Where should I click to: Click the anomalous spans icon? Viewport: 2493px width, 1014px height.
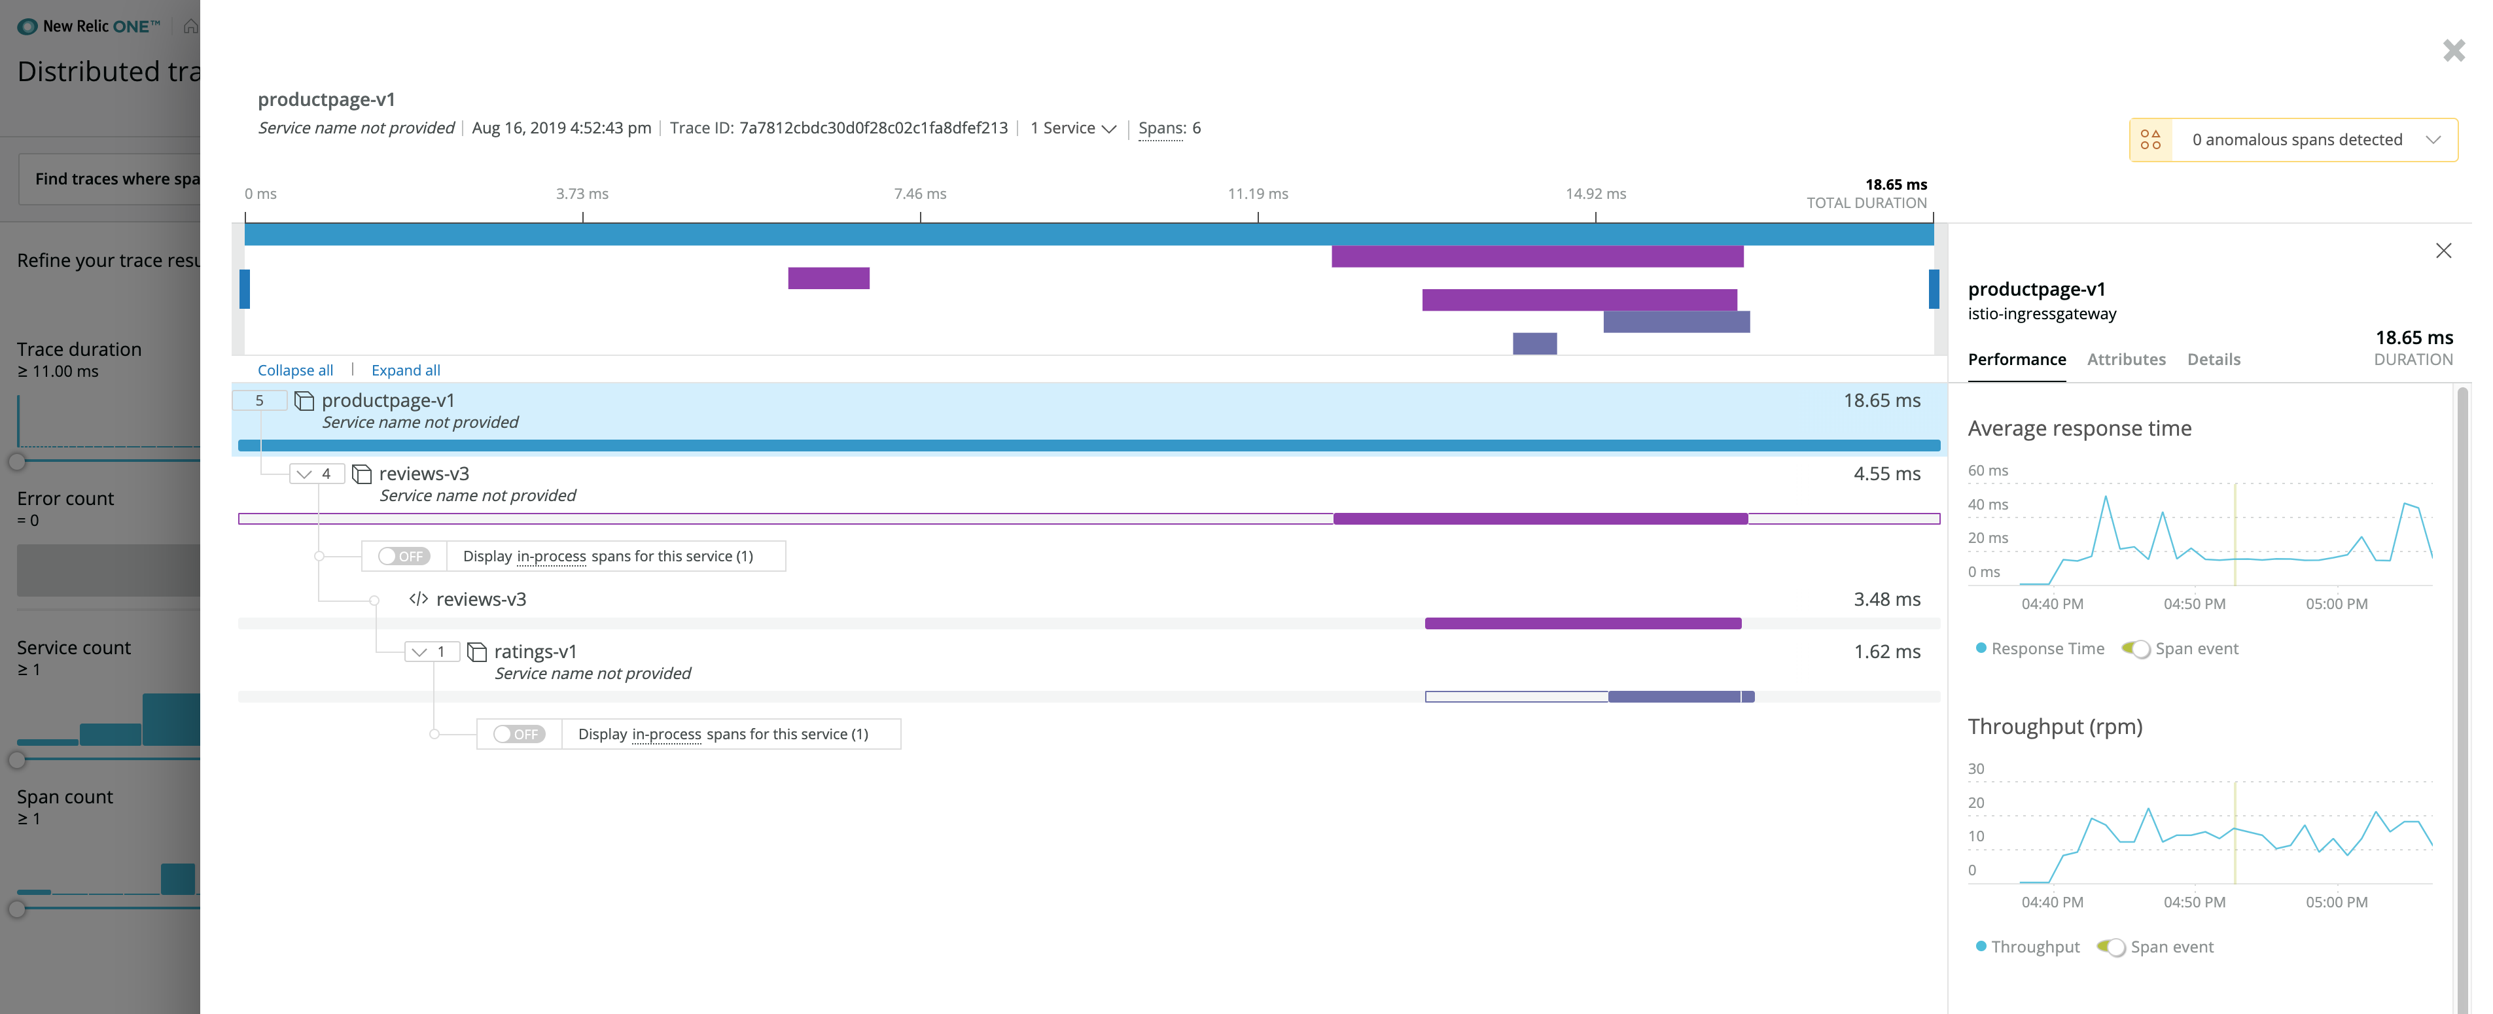point(2150,139)
